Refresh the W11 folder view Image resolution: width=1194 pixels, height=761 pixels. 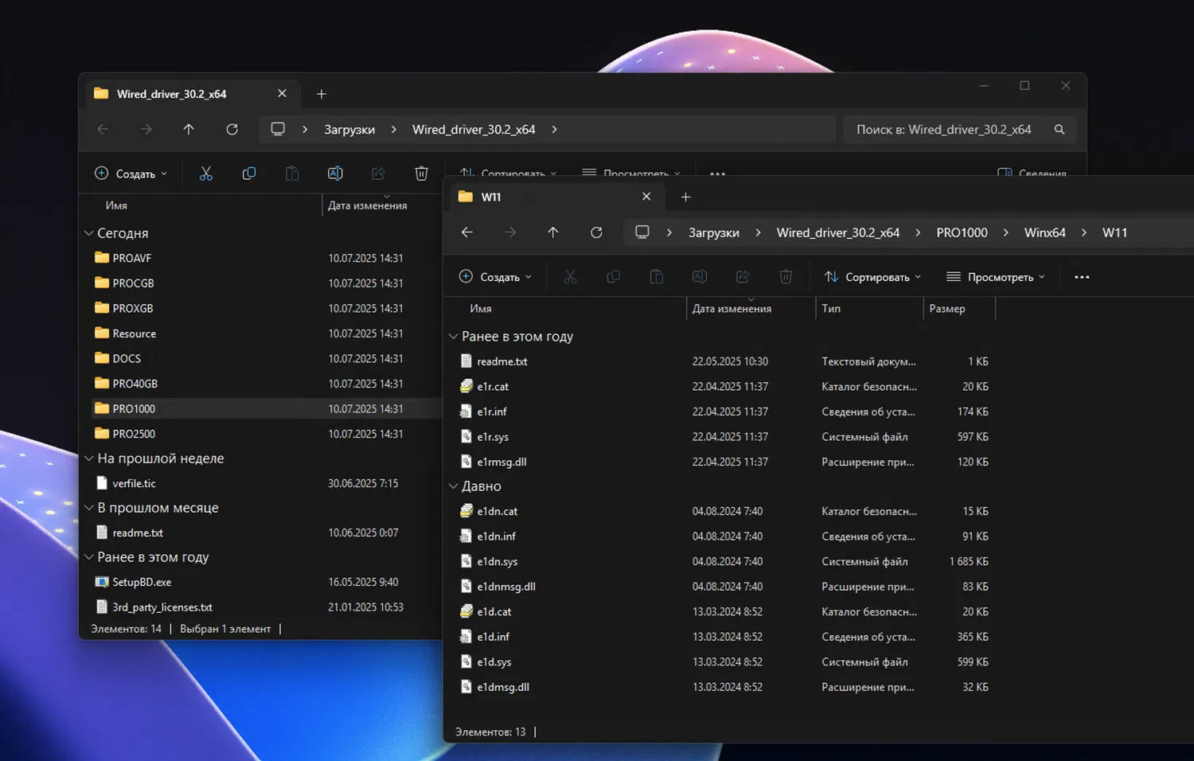[596, 232]
